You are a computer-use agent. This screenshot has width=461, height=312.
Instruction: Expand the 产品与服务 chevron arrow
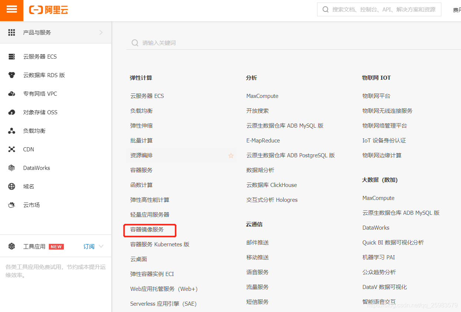tap(101, 33)
